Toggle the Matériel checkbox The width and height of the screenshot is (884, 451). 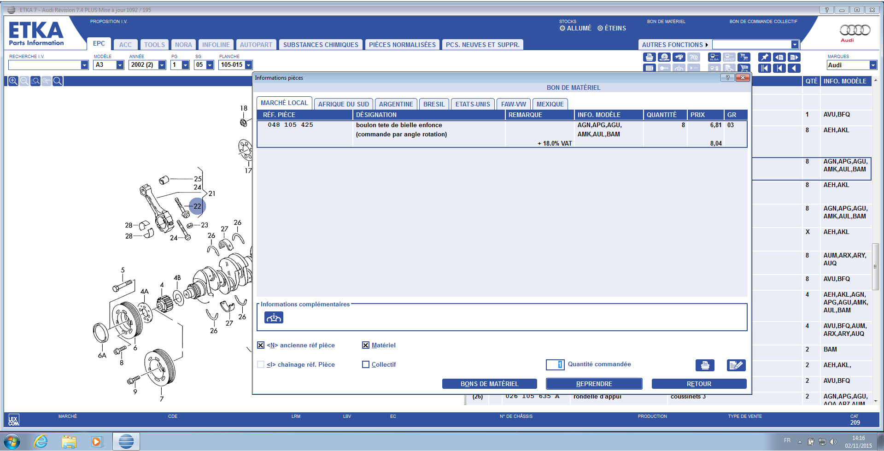pyautogui.click(x=366, y=345)
